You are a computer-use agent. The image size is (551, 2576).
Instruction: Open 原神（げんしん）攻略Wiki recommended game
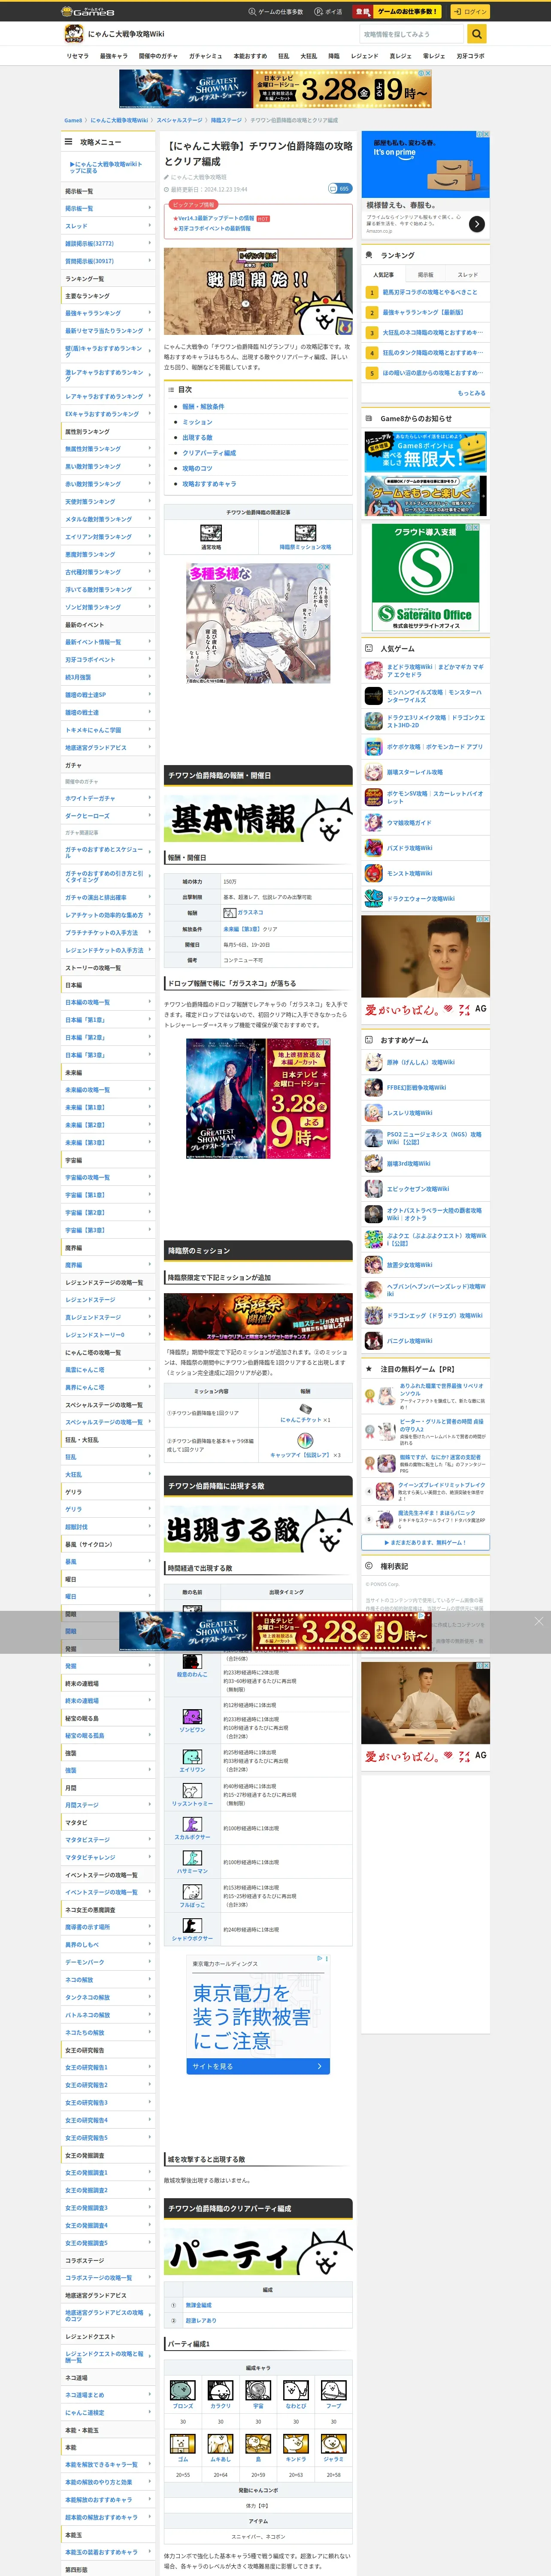click(x=420, y=1062)
